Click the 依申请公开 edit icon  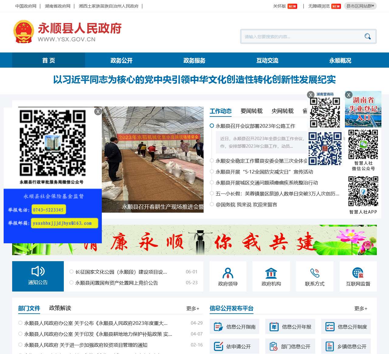[218, 346]
